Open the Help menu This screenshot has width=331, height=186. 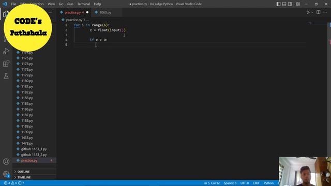tap(97, 4)
